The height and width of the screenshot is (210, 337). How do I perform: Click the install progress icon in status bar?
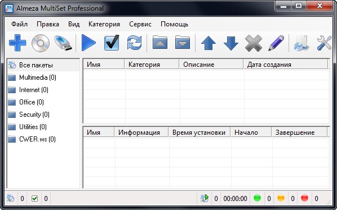pyautogui.click(x=205, y=198)
